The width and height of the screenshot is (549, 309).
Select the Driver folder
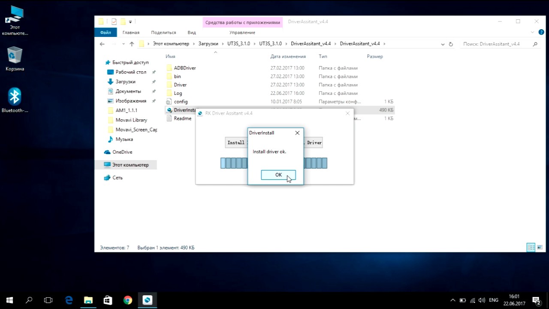(x=180, y=85)
